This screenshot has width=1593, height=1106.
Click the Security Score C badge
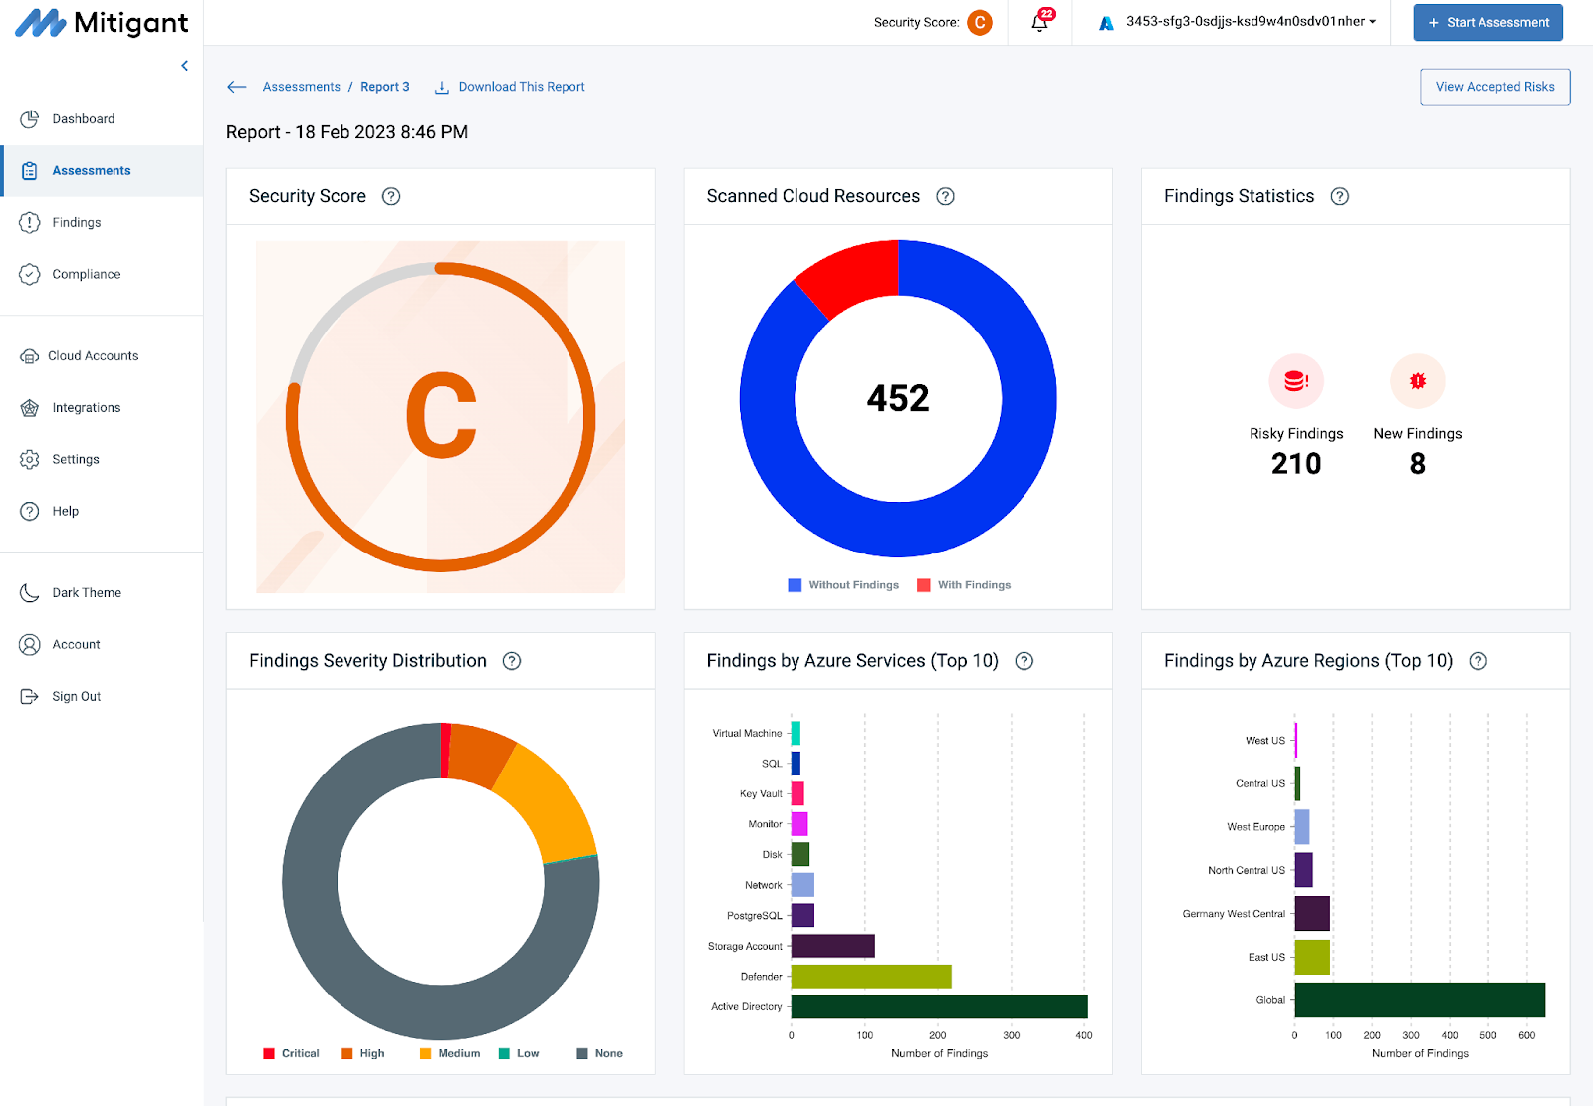980,22
